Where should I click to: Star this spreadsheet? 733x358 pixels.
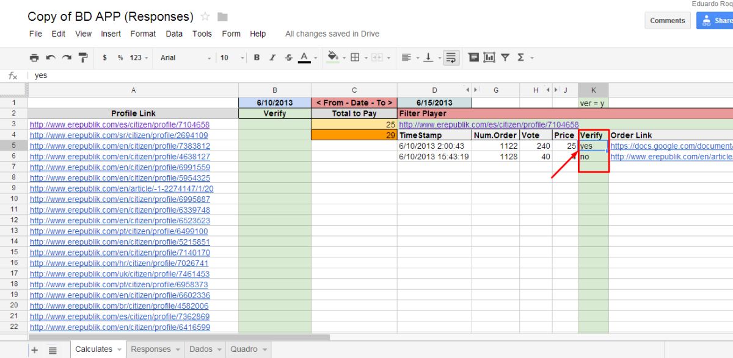point(205,16)
